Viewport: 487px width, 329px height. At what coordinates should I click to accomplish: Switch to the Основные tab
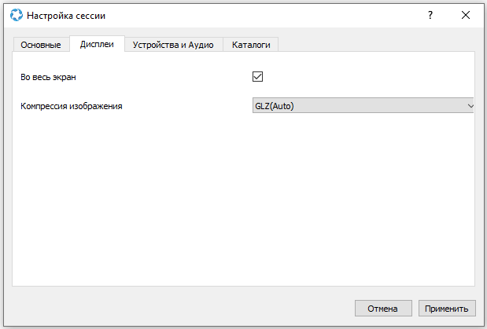pos(41,45)
